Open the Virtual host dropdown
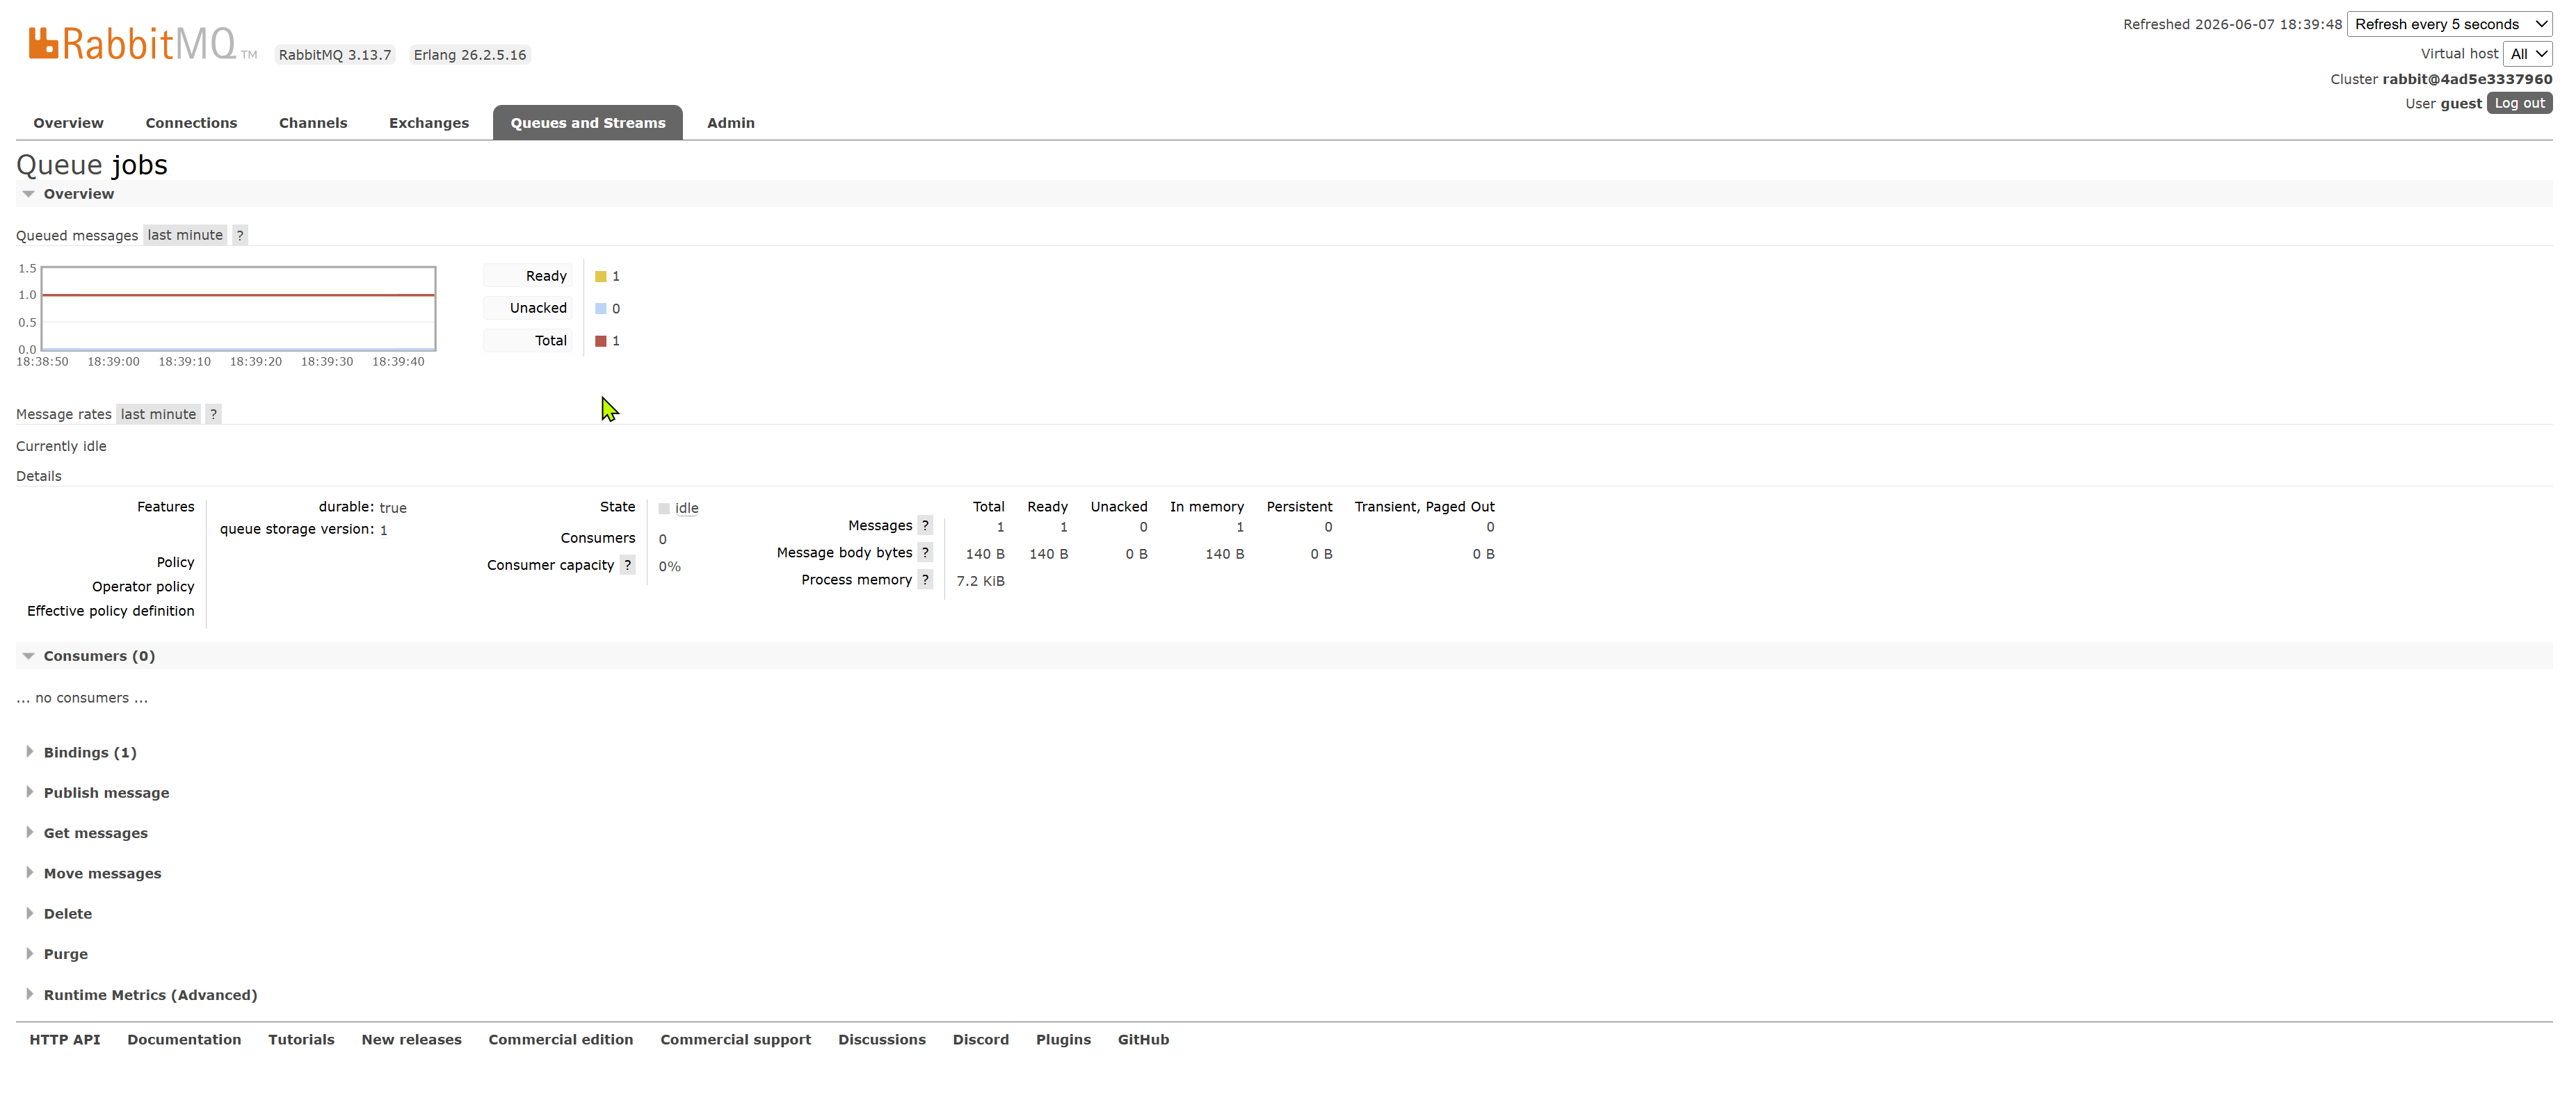Screen dimensions: 2576x1098 pyautogui.click(x=2527, y=54)
